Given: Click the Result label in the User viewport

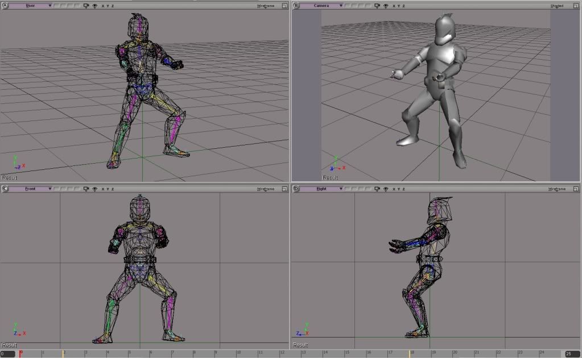Looking at the screenshot, I should click(x=9, y=178).
